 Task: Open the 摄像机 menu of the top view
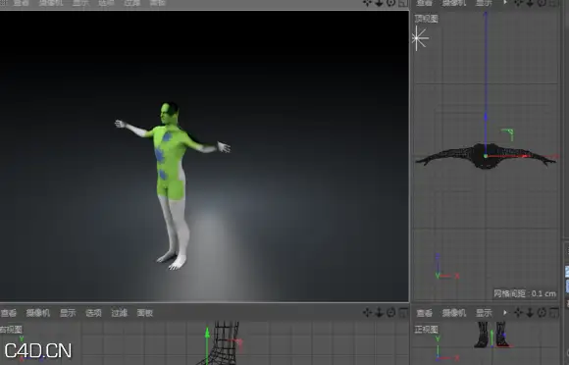tap(453, 3)
